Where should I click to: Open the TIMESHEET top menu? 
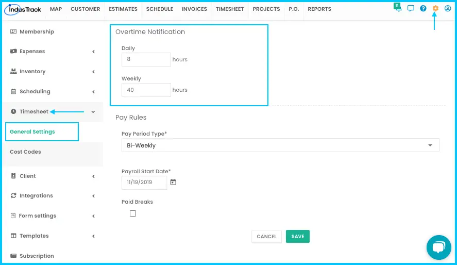[230, 9]
